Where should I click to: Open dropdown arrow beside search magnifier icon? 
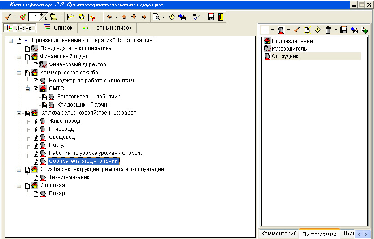163,17
